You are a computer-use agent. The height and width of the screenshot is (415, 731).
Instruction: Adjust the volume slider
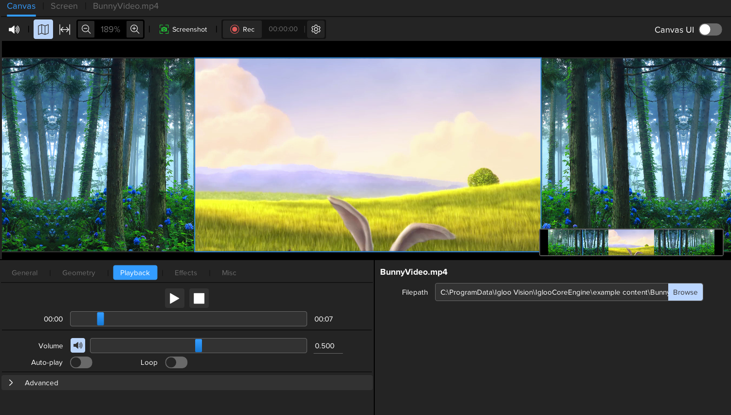point(198,345)
